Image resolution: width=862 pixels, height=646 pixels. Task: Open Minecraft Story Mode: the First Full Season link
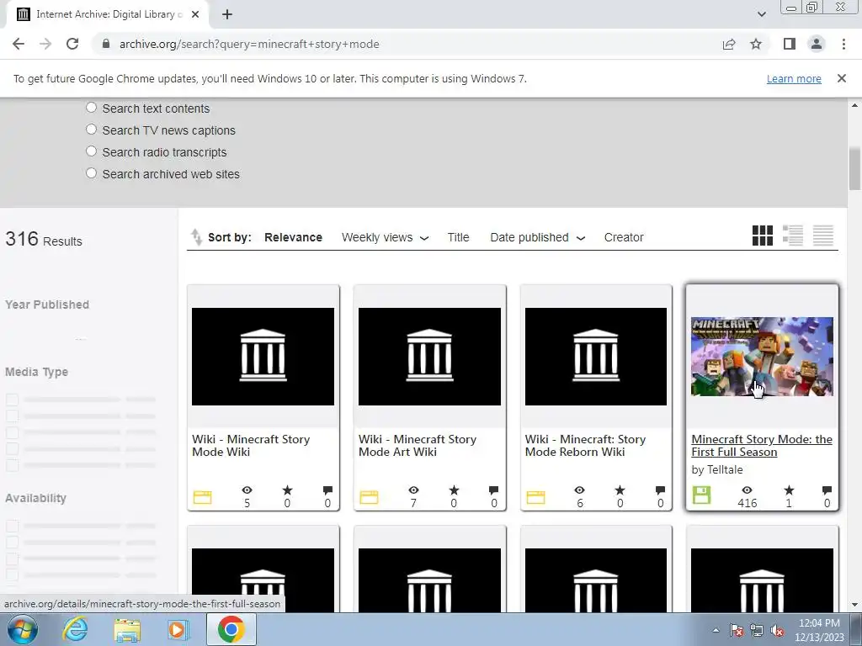[761, 446]
